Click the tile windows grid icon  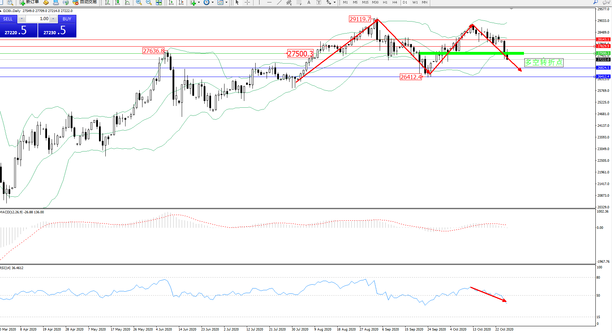click(159, 2)
